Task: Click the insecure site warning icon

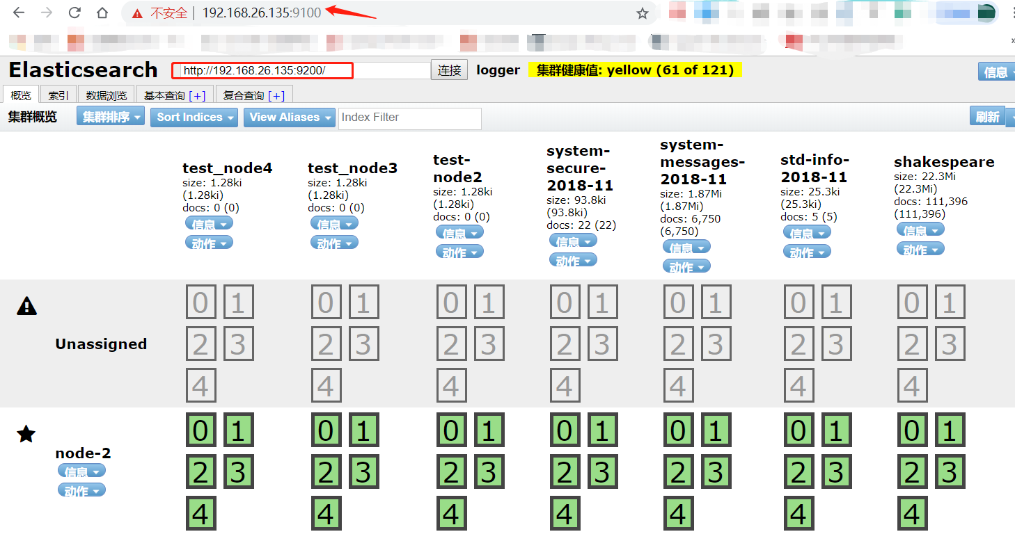Action: 137,13
